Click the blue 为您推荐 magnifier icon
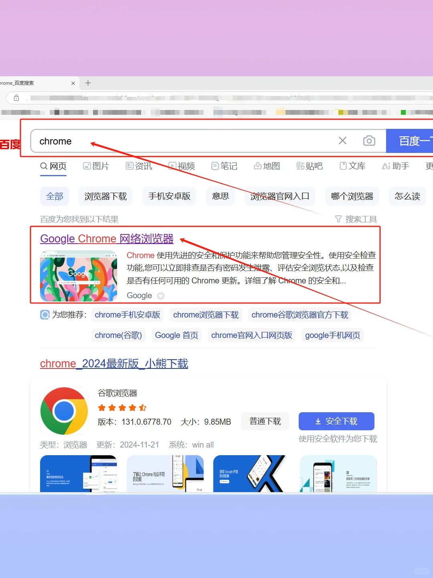This screenshot has height=578, width=433. pyautogui.click(x=45, y=315)
